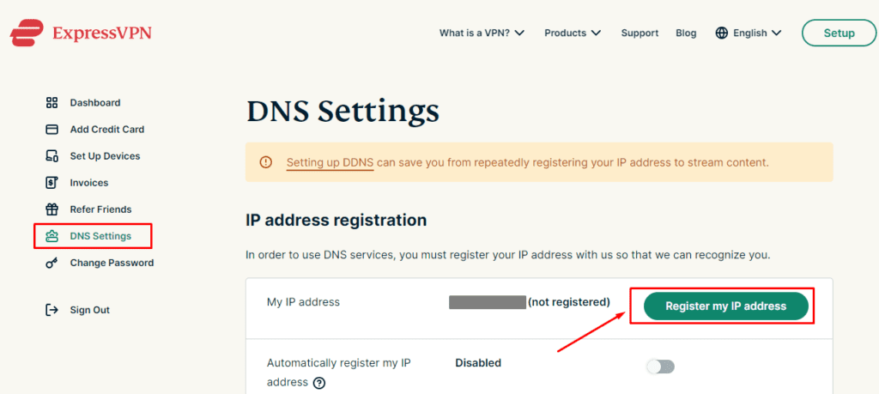The image size is (879, 394).
Task: Click the Change Password key icon
Action: point(52,263)
